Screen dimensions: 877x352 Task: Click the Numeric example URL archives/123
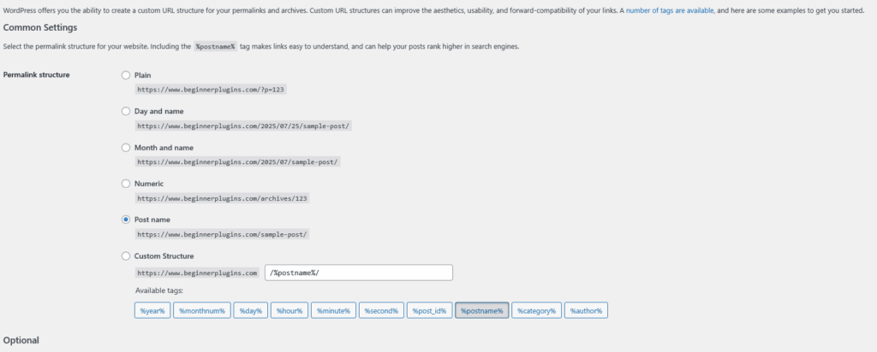(x=223, y=198)
